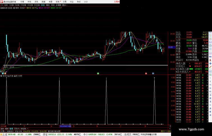Select the 日 period in the right toolbar
This screenshot has height=136, width=212.
pyautogui.click(x=210, y=95)
